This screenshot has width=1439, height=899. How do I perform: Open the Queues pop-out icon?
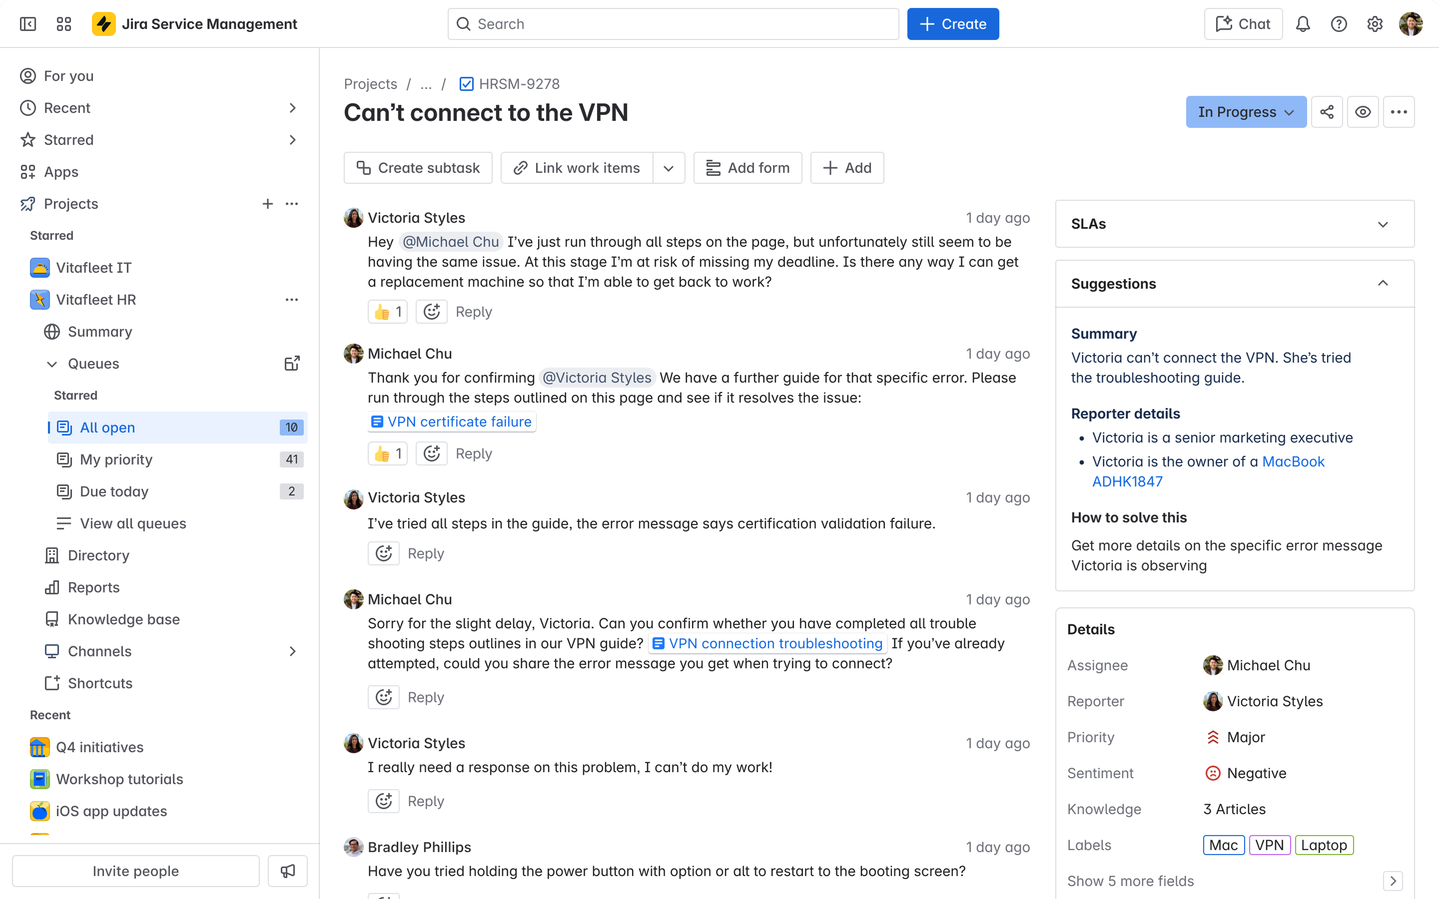[291, 363]
